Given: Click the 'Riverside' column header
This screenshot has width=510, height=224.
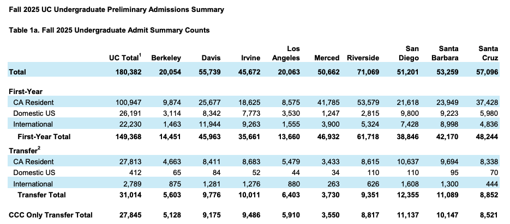Looking at the screenshot, I should (363, 58).
